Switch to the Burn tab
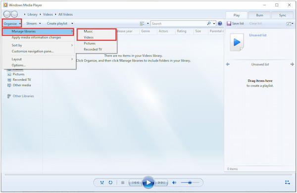 click(x=259, y=15)
